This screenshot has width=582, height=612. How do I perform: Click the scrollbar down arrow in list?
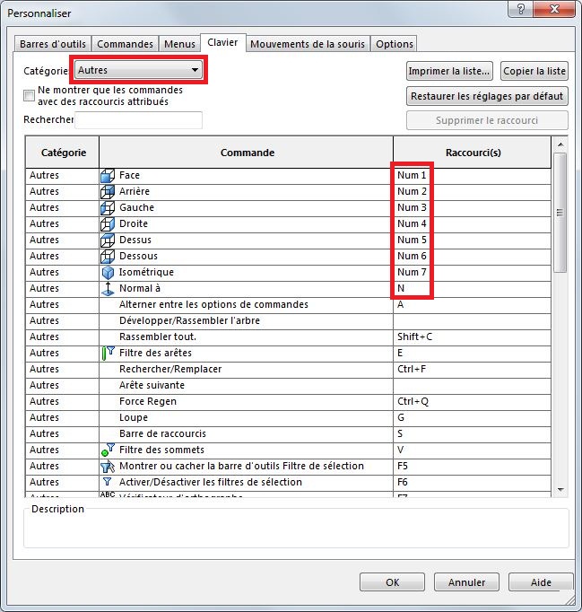[560, 490]
